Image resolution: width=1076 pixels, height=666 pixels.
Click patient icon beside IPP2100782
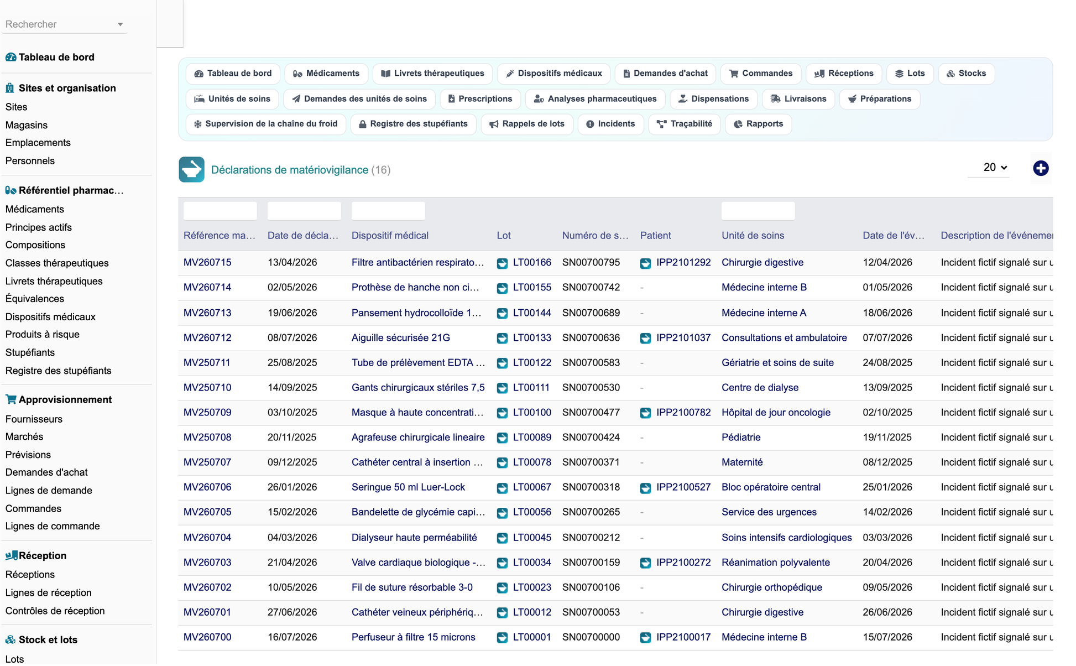click(645, 413)
